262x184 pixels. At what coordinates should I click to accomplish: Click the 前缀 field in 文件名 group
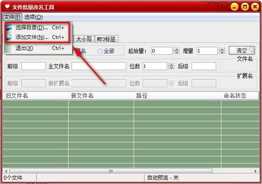[34, 66]
